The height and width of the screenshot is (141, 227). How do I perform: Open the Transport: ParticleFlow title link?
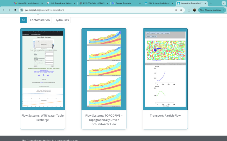pyautogui.click(x=165, y=115)
